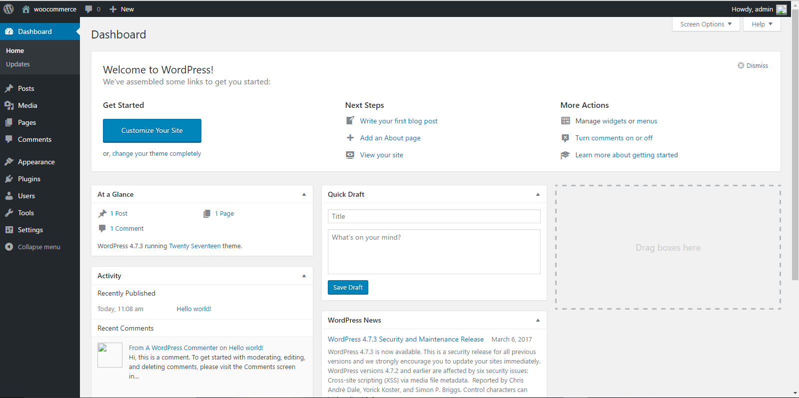Click the Tools wrench icon
Image resolution: width=799 pixels, height=398 pixels.
pos(9,213)
